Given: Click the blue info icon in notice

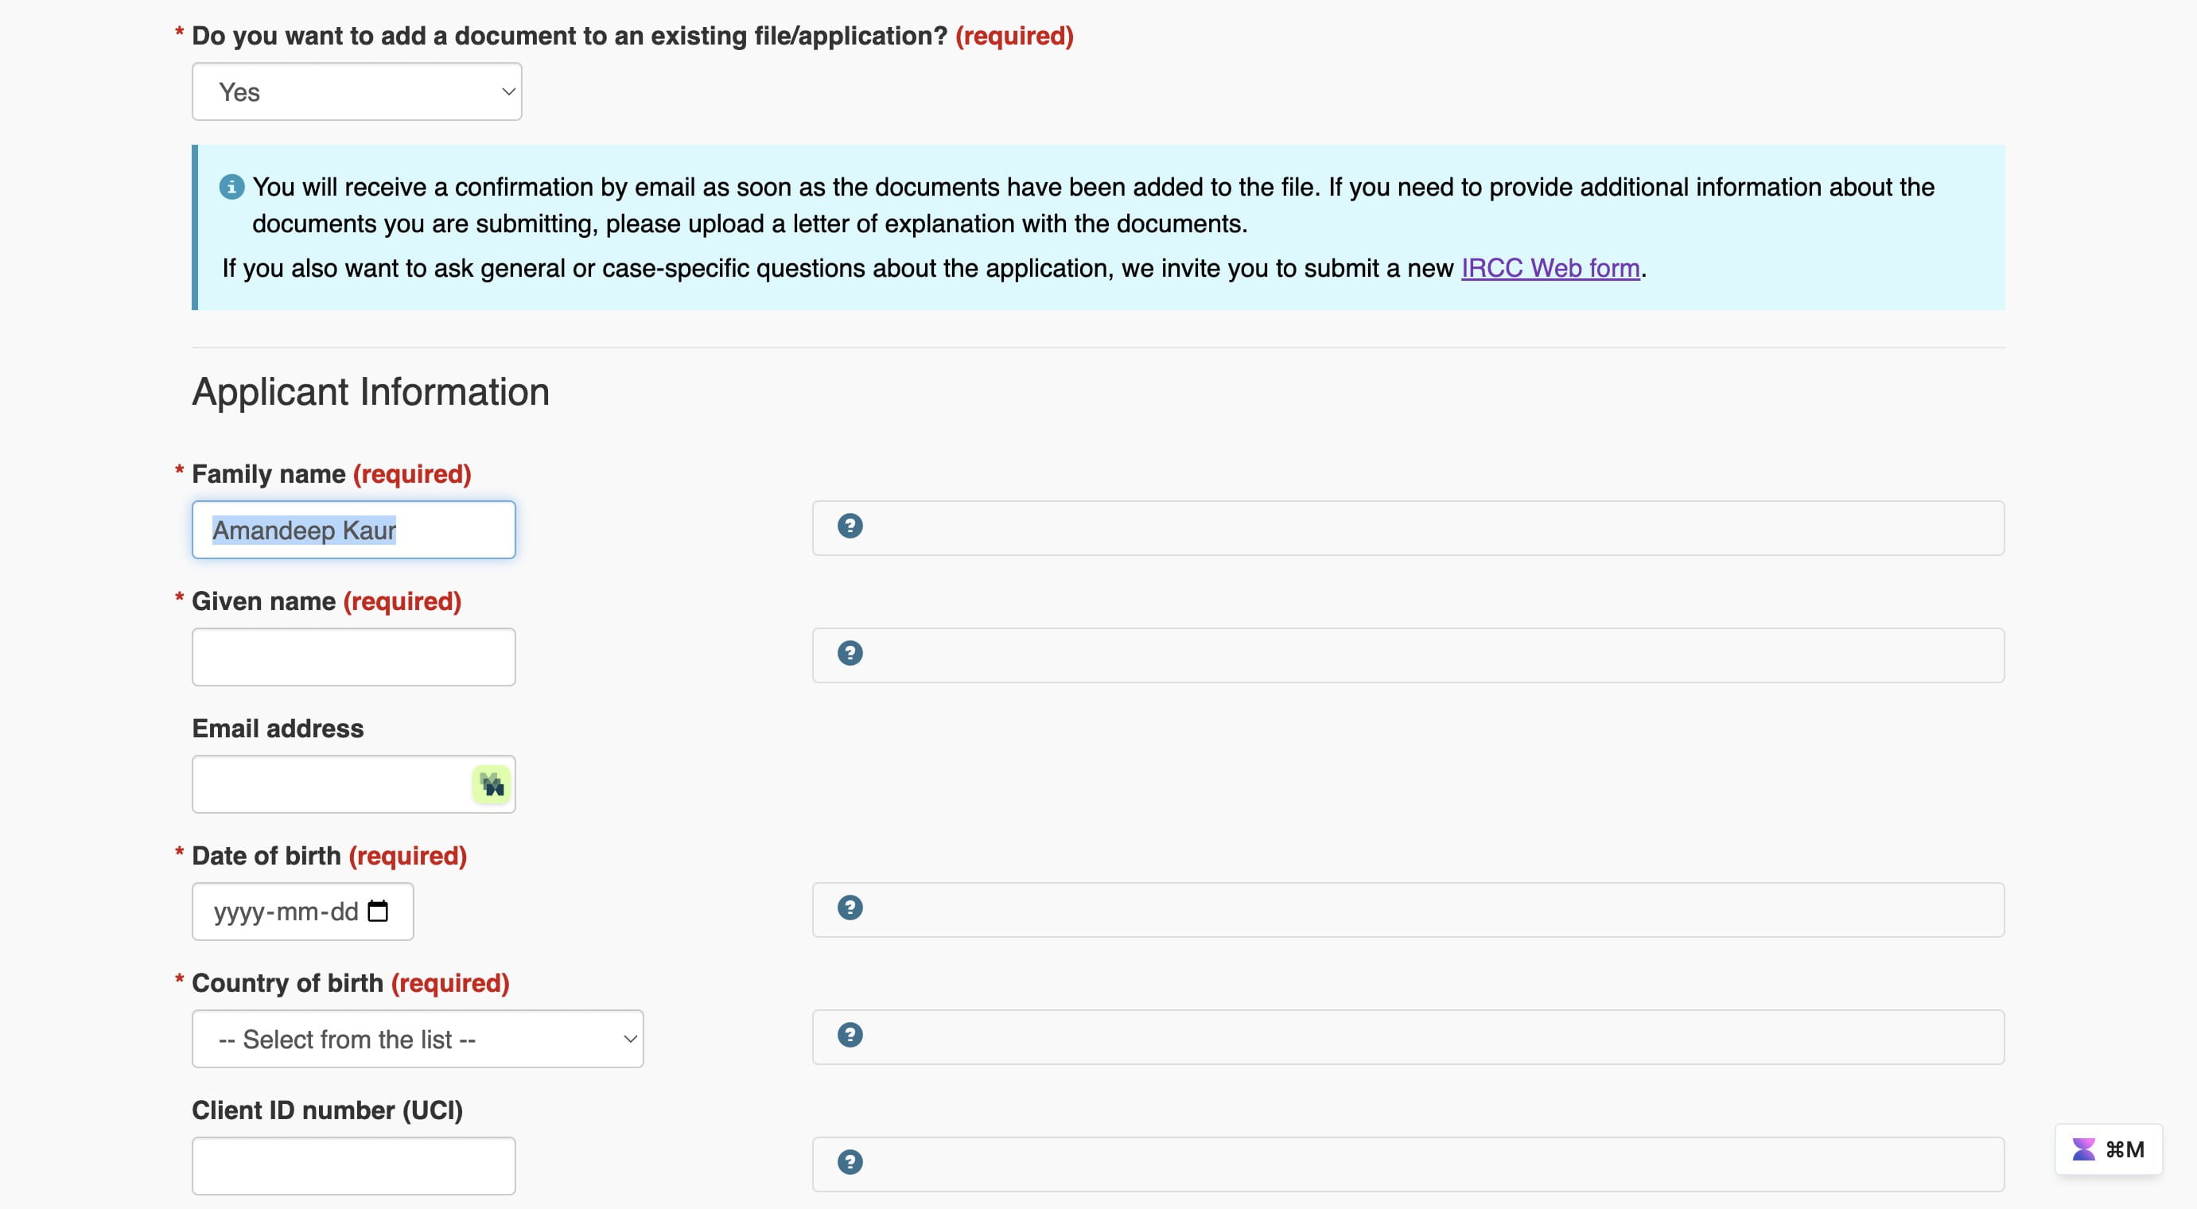Looking at the screenshot, I should 231,187.
